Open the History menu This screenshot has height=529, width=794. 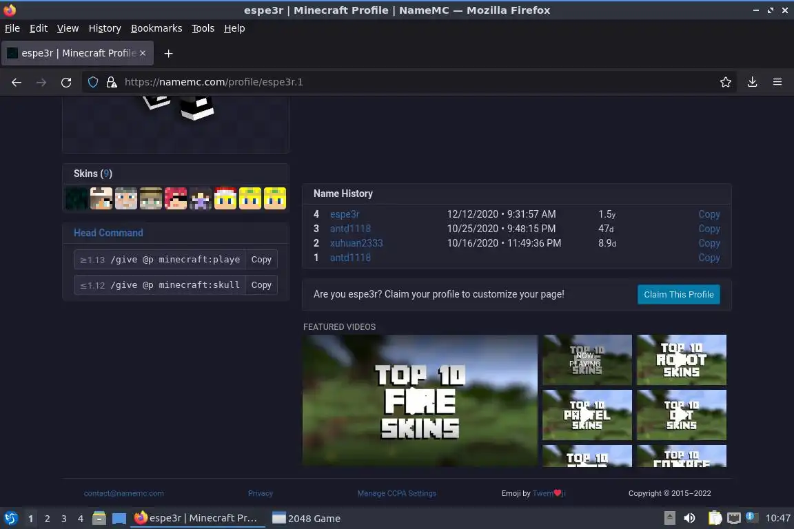pyautogui.click(x=105, y=28)
